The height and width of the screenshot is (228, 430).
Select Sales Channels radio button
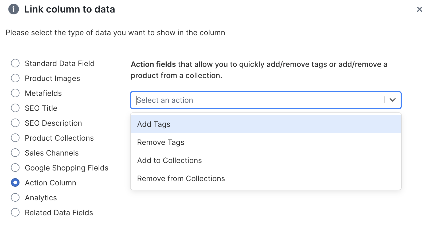click(15, 153)
